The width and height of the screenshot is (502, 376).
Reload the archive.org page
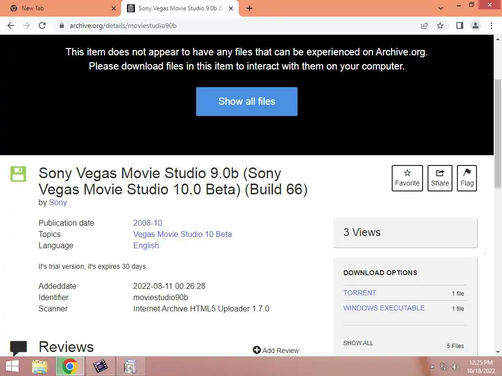[42, 25]
